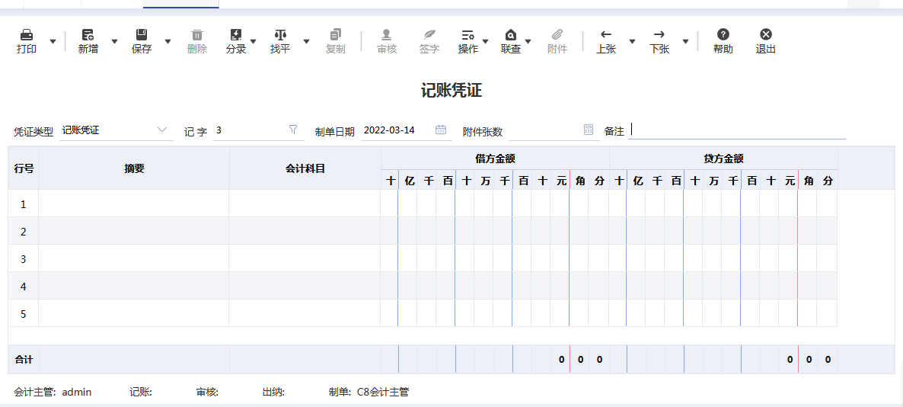
Task: Click the 备注 remarks input field
Action: point(737,130)
